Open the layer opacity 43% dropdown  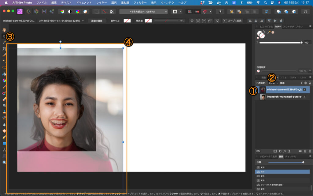click(277, 83)
